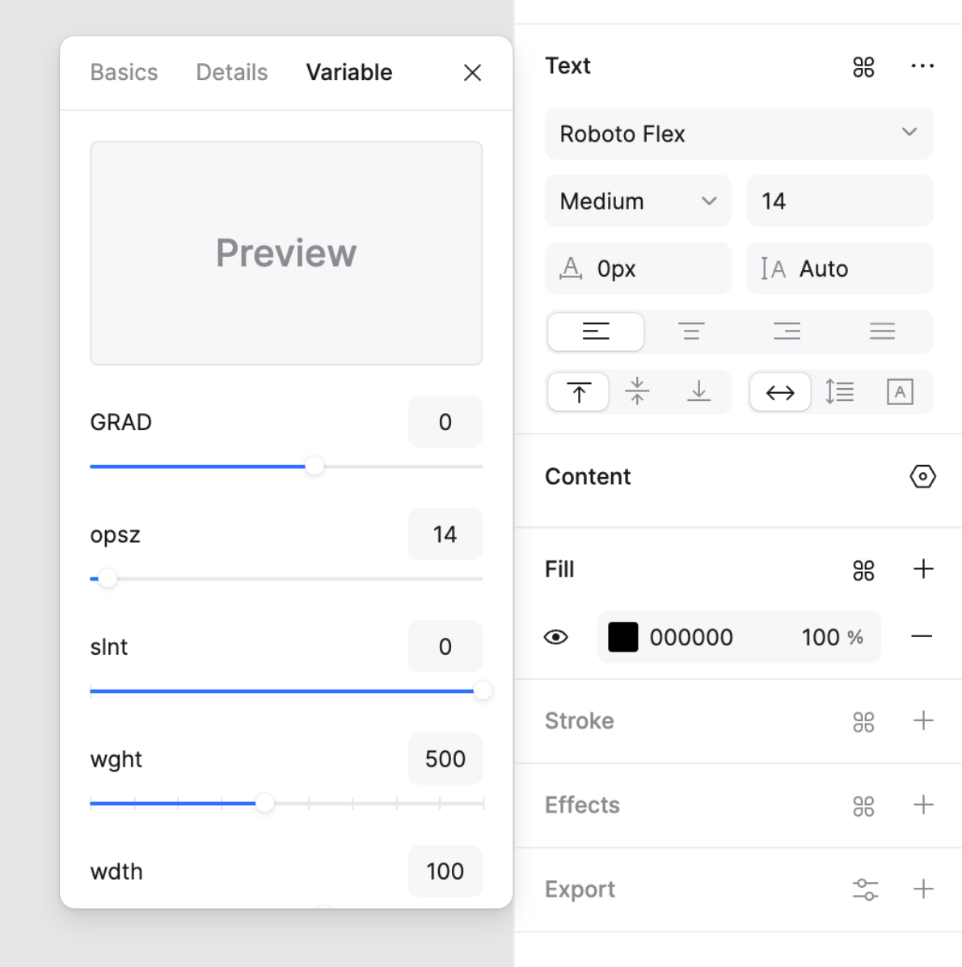Edit slnt value field
962x967 pixels.
click(445, 646)
